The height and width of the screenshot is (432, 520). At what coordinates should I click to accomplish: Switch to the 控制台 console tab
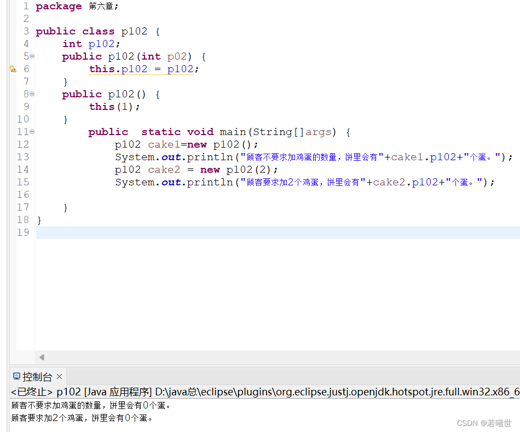click(37, 377)
